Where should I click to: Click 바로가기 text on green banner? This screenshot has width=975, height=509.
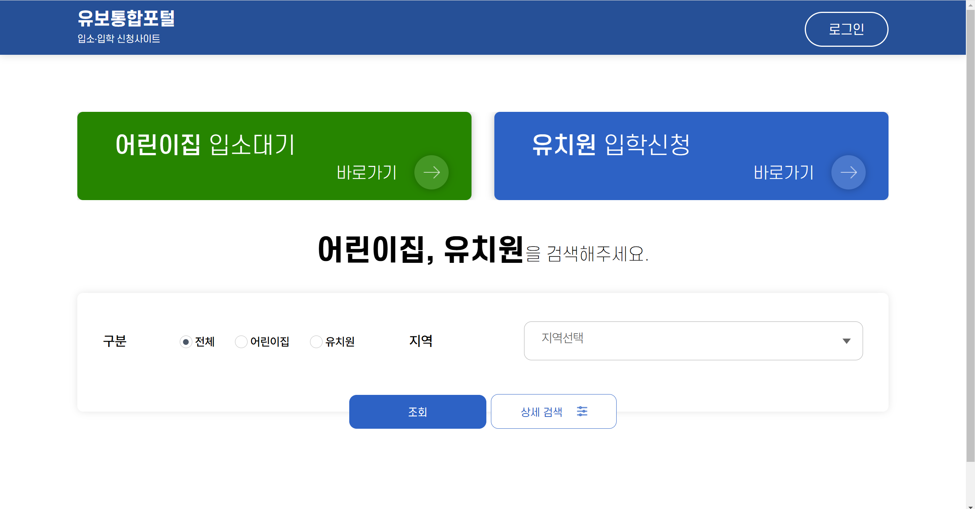(x=367, y=173)
